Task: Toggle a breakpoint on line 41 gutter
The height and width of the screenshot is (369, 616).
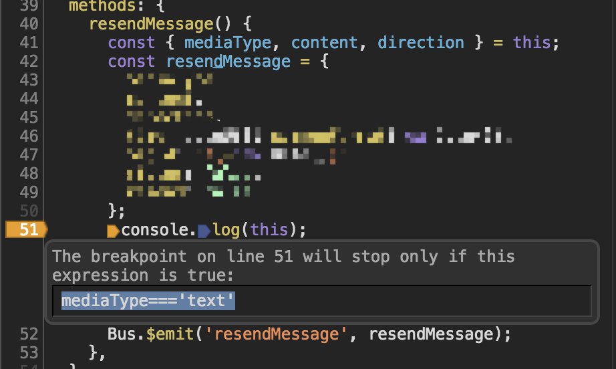Action: pos(29,42)
